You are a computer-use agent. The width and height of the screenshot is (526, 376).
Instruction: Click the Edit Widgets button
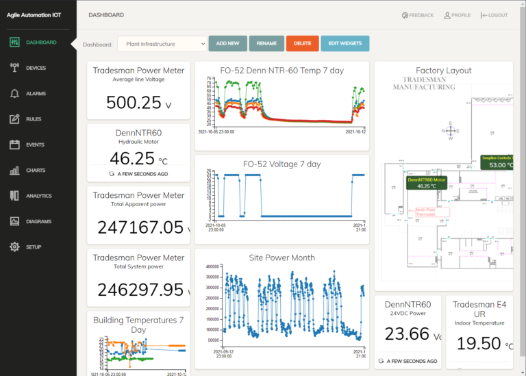345,44
